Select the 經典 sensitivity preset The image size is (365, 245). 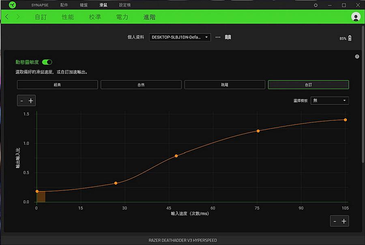pyautogui.click(x=57, y=85)
